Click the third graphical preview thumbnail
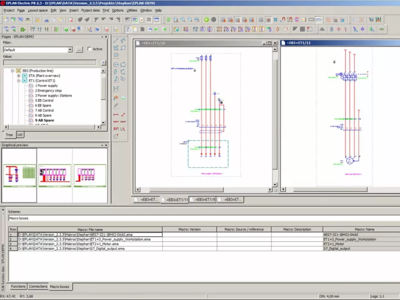Screen dimensions: 400x300 click(90, 176)
